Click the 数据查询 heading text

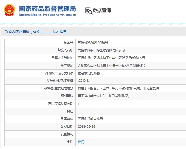point(102,10)
